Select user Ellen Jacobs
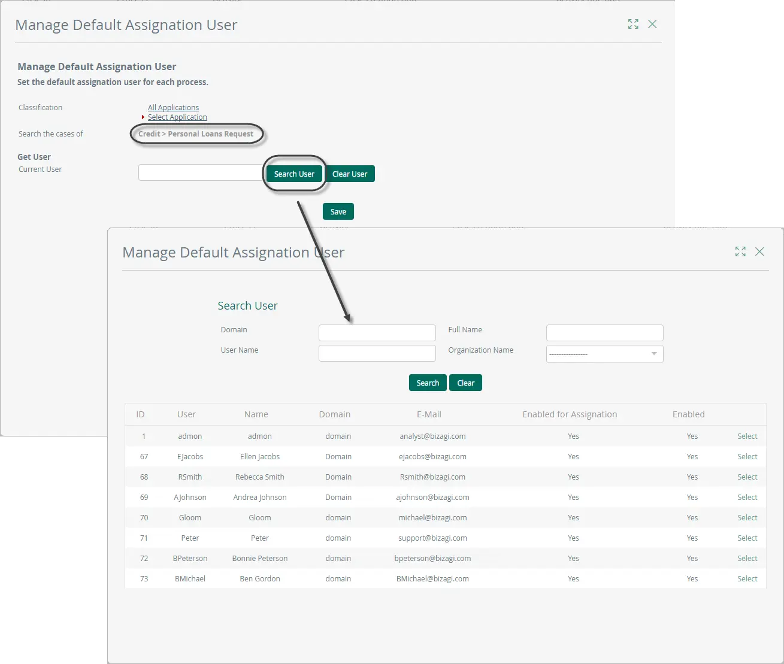 pos(747,457)
